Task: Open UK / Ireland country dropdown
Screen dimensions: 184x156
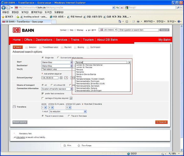Action: click(x=108, y=30)
